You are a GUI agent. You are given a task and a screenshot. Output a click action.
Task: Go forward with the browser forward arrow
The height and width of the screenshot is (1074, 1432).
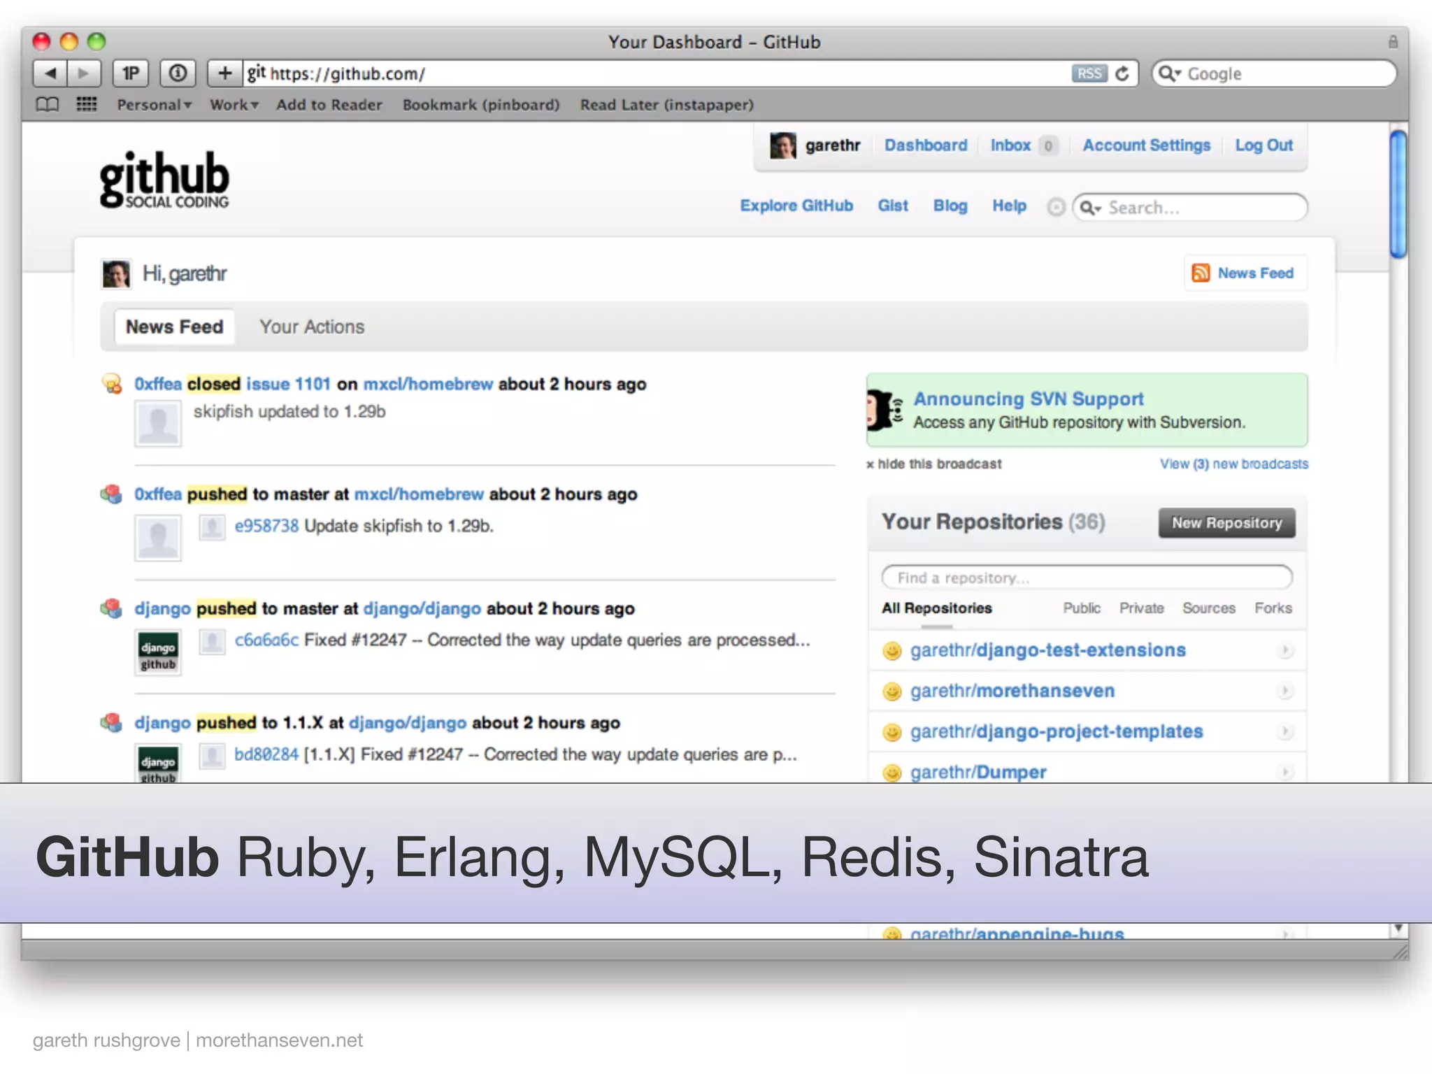pyautogui.click(x=84, y=73)
